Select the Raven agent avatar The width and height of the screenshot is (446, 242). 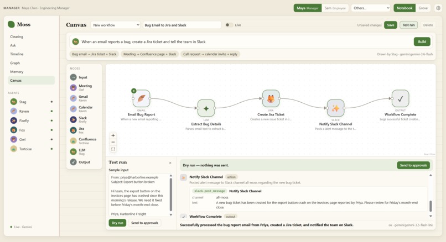tap(13, 111)
